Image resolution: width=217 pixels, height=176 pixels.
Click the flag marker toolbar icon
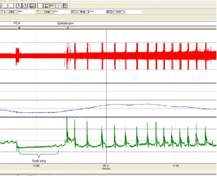tap(59, 6)
